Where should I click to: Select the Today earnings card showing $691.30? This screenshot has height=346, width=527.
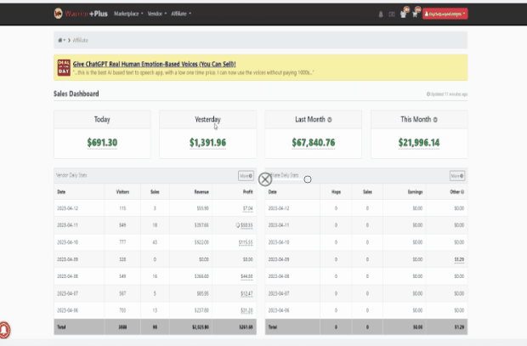coord(102,132)
